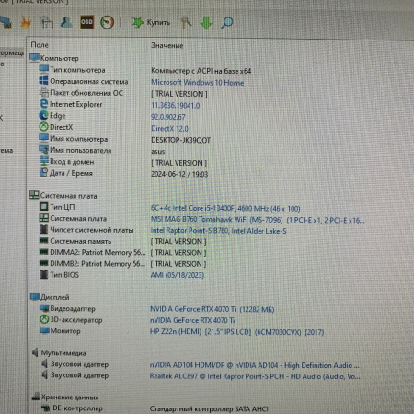Click the Edge browser icon
Screen dimensions: 414x414
pyautogui.click(x=43, y=115)
